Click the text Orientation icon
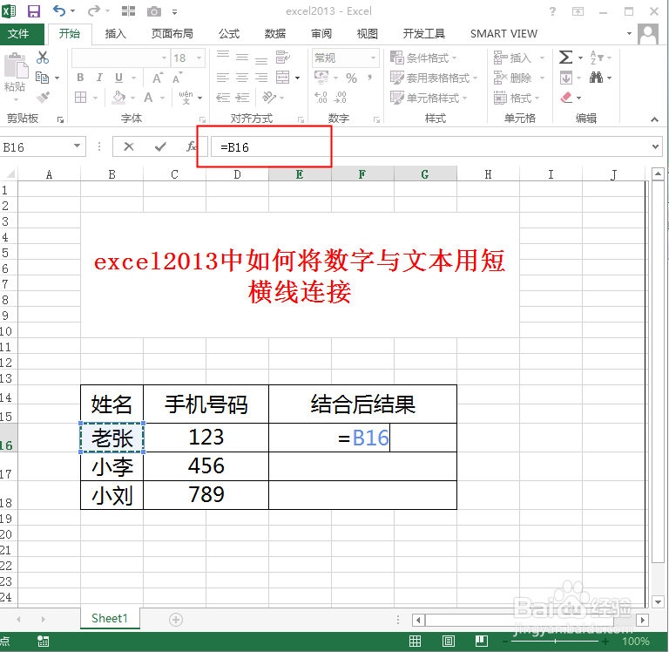669x652 pixels. [269, 98]
